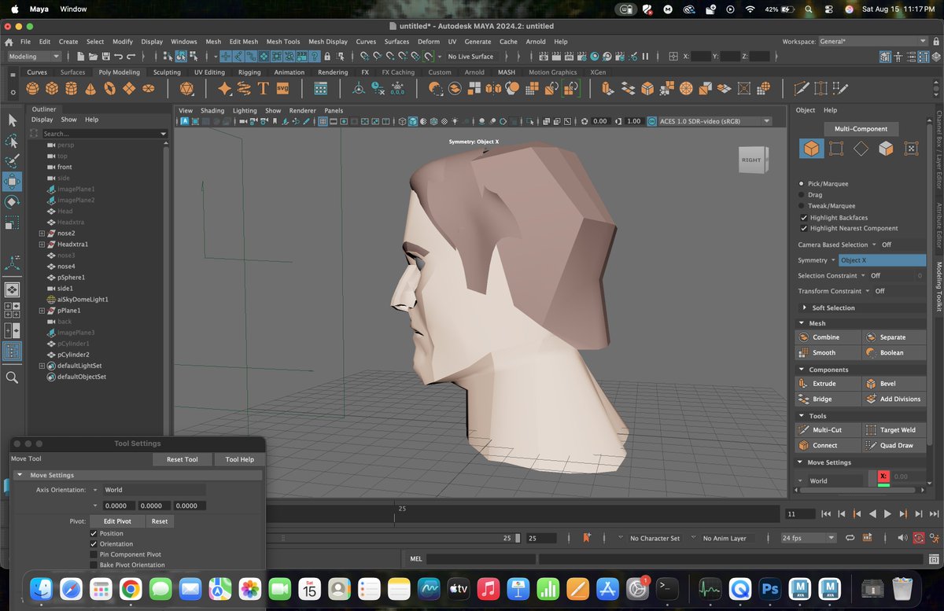Image resolution: width=944 pixels, height=611 pixels.
Task: Open the Edit Mesh menu
Action: (244, 42)
